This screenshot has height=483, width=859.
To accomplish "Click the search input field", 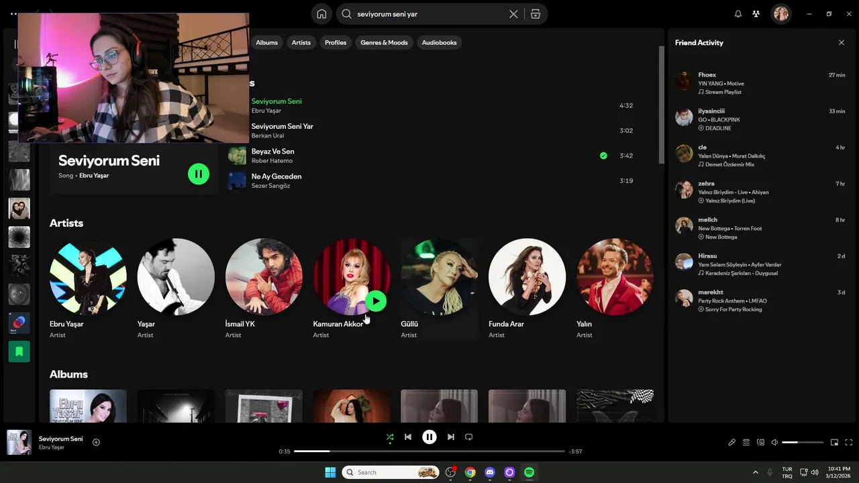I will pos(429,14).
